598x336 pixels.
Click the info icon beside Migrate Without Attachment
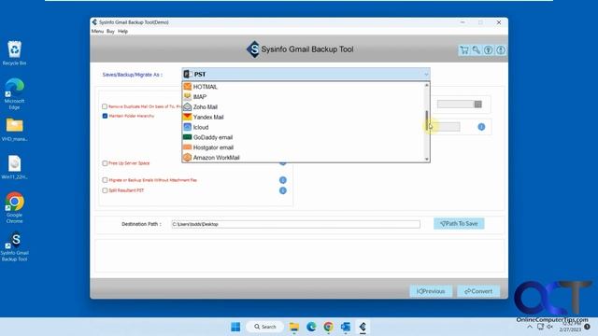coord(282,180)
